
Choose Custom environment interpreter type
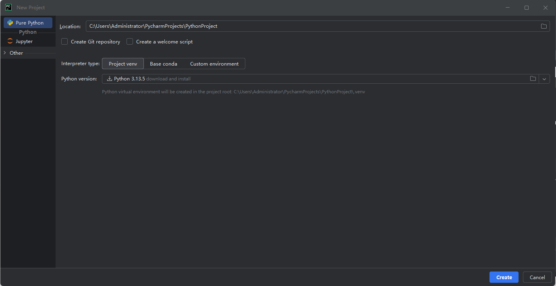214,64
